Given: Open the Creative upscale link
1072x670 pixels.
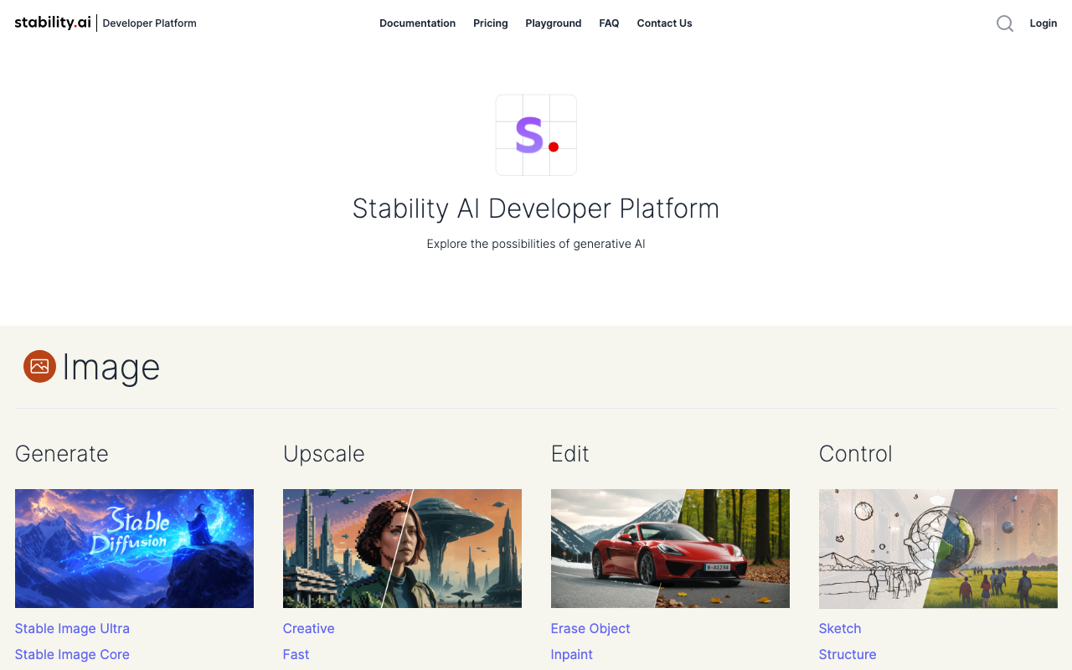Looking at the screenshot, I should [x=309, y=628].
